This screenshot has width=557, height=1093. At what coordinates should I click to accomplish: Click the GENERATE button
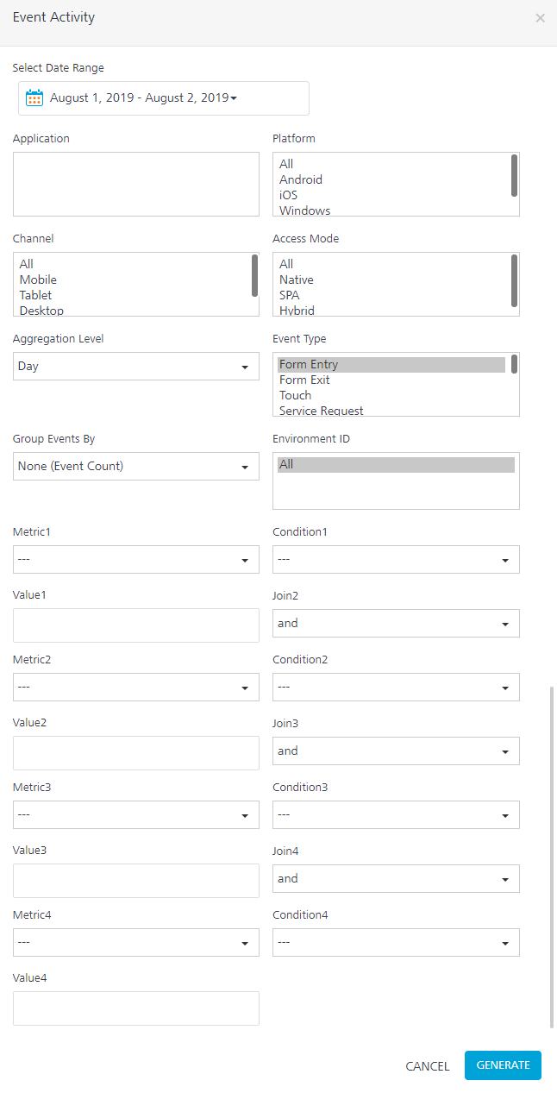tap(503, 1065)
